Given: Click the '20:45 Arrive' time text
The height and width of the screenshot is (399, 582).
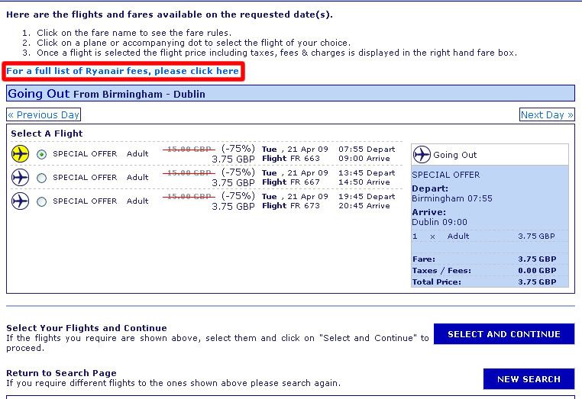Looking at the screenshot, I should coord(364,206).
